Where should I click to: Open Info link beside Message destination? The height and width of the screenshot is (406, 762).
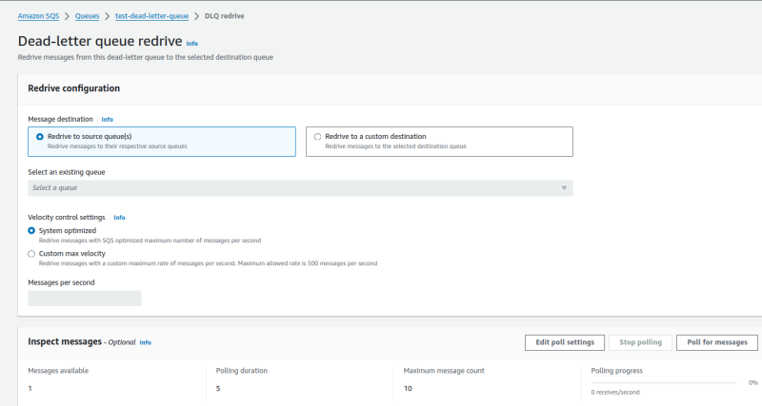point(108,120)
